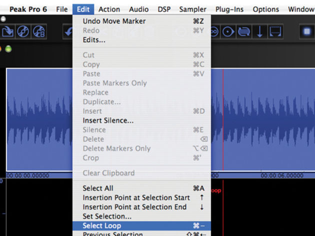
Task: Open the Peak Pro 6 application menu
Action: click(x=28, y=9)
